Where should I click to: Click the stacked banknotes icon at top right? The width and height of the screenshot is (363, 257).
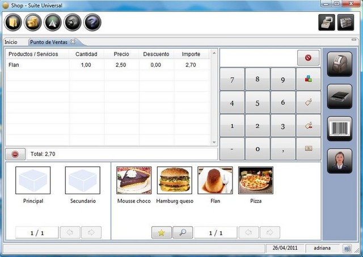(345, 23)
